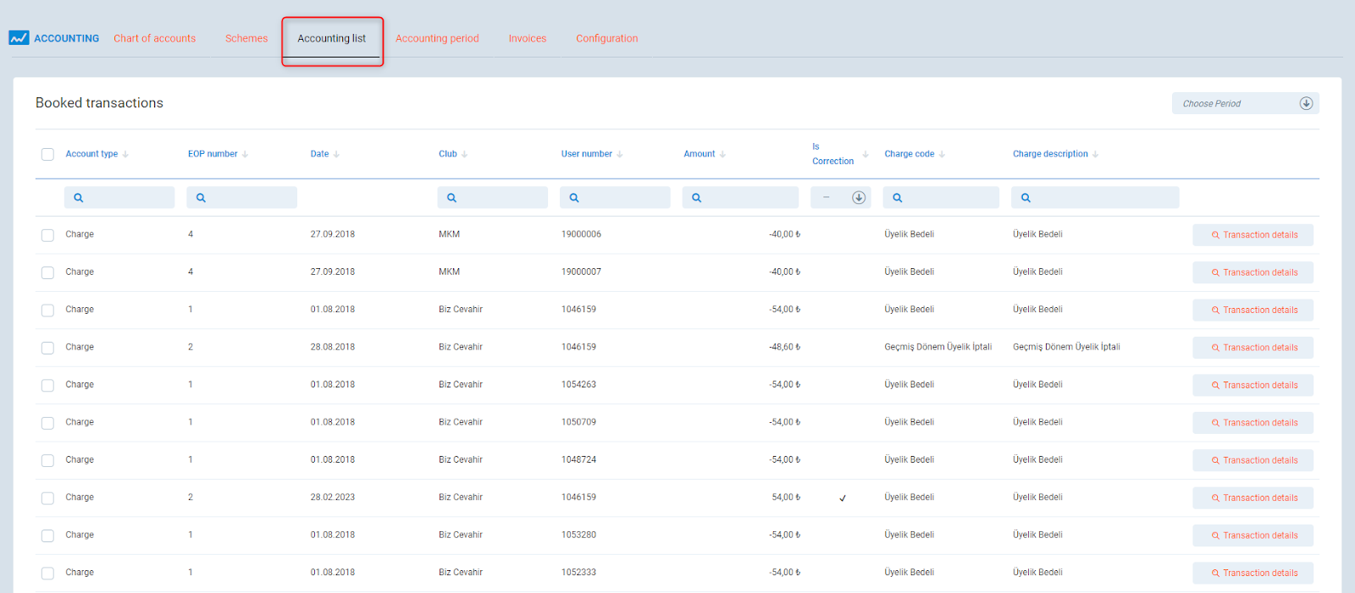Go to the Configuration tab
This screenshot has width=1355, height=593.
[606, 39]
